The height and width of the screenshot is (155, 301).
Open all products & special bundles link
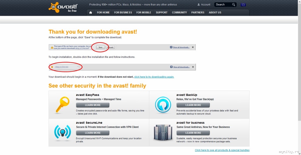[222, 150]
